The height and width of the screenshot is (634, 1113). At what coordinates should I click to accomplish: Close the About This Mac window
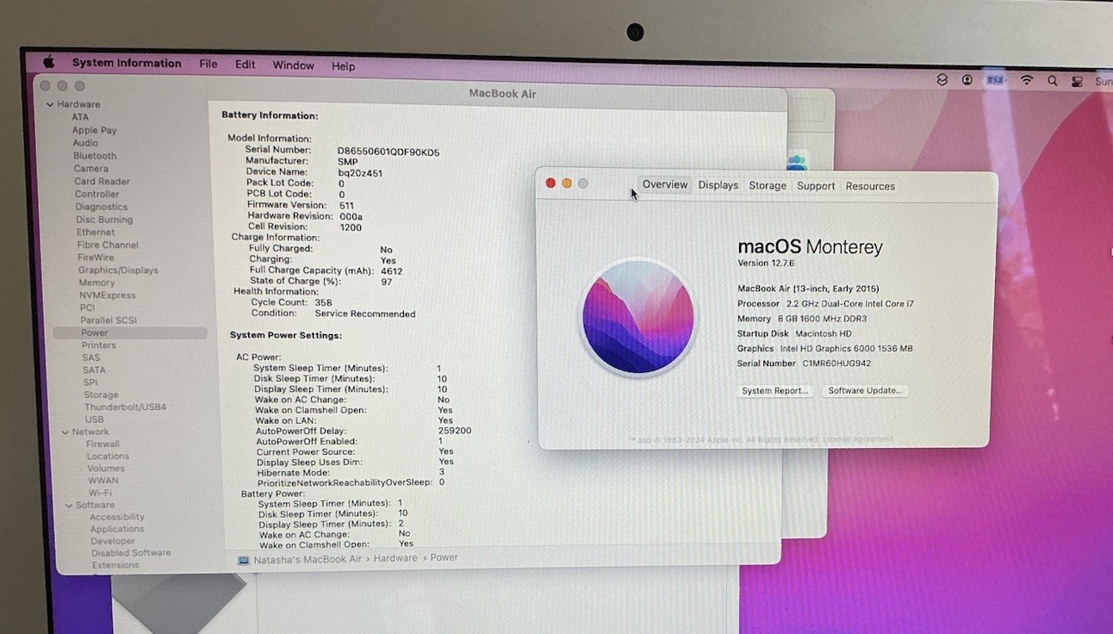(551, 183)
